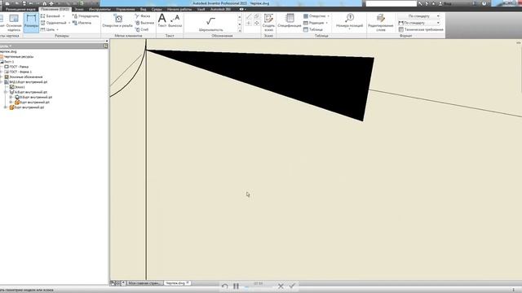
Task: Click the Таблица table tool
Action: 313,29
